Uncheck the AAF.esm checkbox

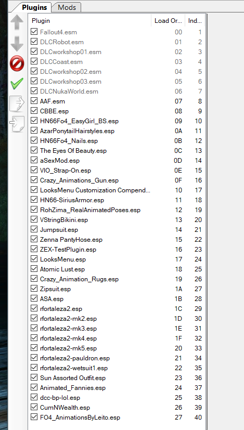pyautogui.click(x=34, y=101)
